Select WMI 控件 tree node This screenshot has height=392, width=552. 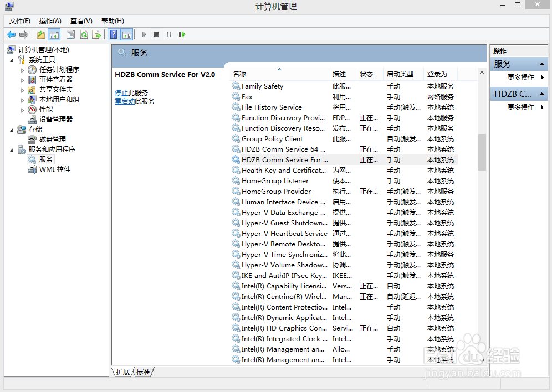point(54,169)
